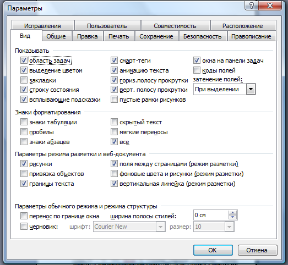288x265 pixels.
Task: Enable перенос по границе окна
Action: coord(24,216)
